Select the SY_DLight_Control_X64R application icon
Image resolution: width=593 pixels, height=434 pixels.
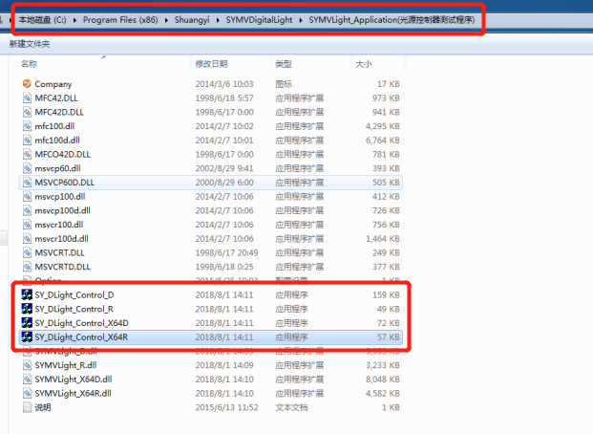tap(27, 337)
